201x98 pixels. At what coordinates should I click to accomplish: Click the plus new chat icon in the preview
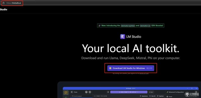[90, 92]
